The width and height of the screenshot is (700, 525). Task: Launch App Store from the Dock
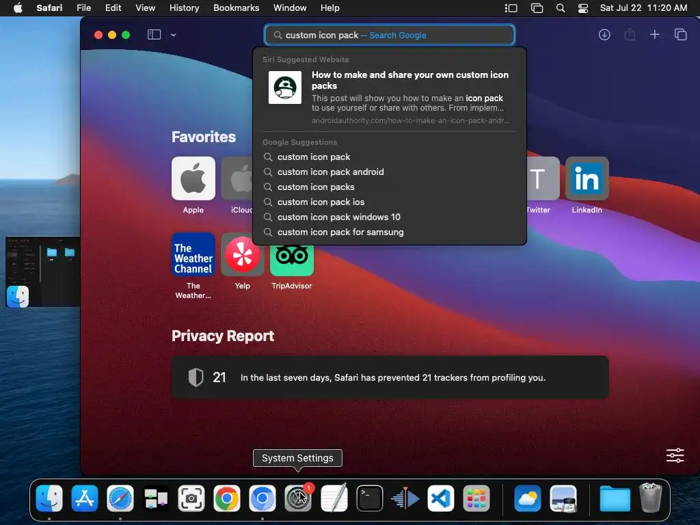[x=84, y=498]
